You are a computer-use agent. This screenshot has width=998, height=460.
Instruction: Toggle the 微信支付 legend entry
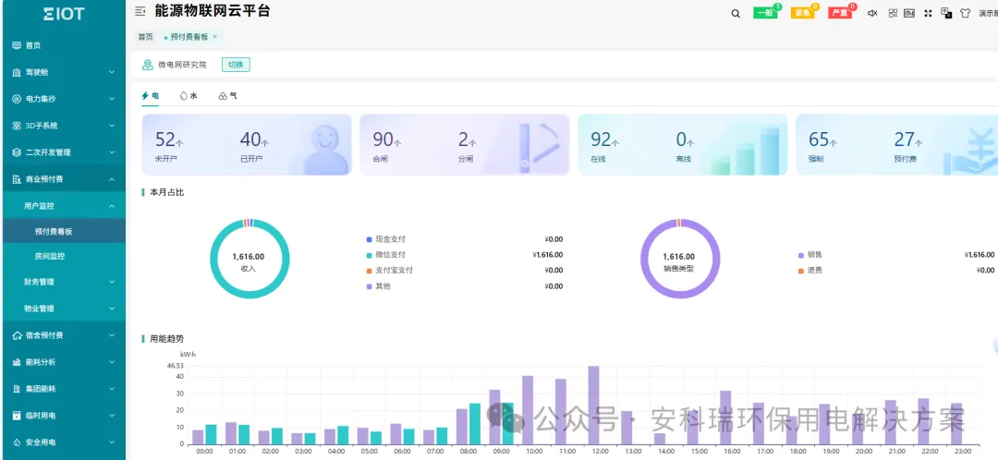coord(385,255)
